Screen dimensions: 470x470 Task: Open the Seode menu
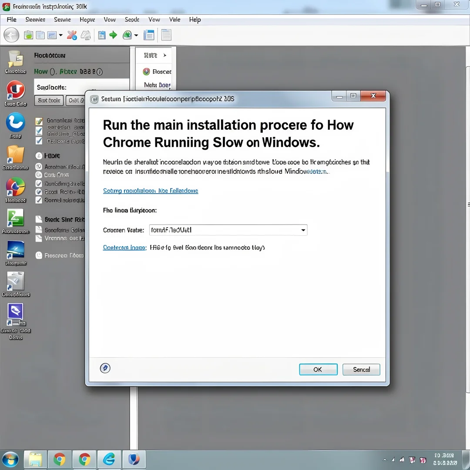(132, 20)
